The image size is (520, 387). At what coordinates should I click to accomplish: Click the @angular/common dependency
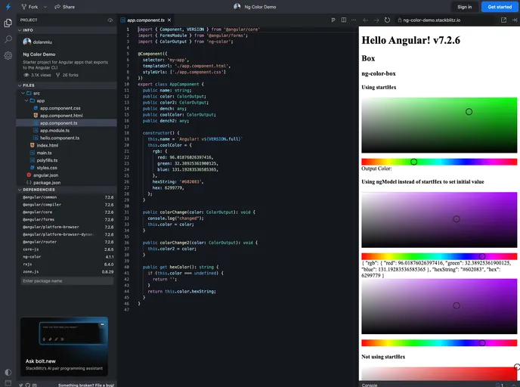click(x=67, y=197)
